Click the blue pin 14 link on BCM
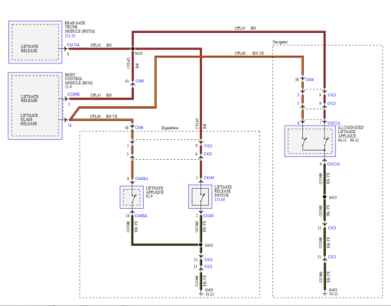The image size is (391, 306). pyautogui.click(x=70, y=125)
